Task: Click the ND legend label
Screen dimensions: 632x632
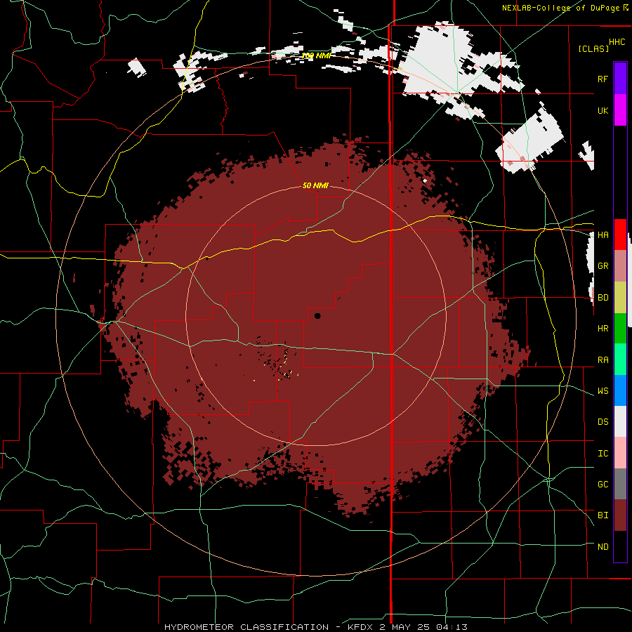Action: pyautogui.click(x=603, y=547)
